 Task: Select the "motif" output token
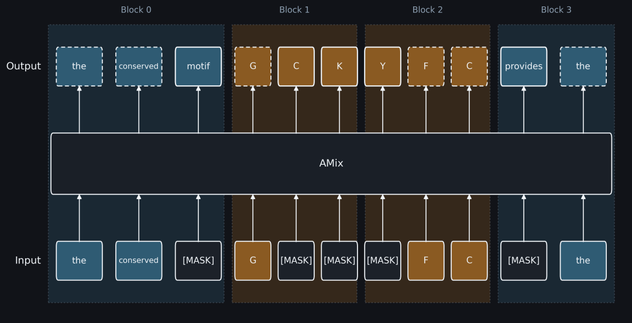pyautogui.click(x=198, y=67)
